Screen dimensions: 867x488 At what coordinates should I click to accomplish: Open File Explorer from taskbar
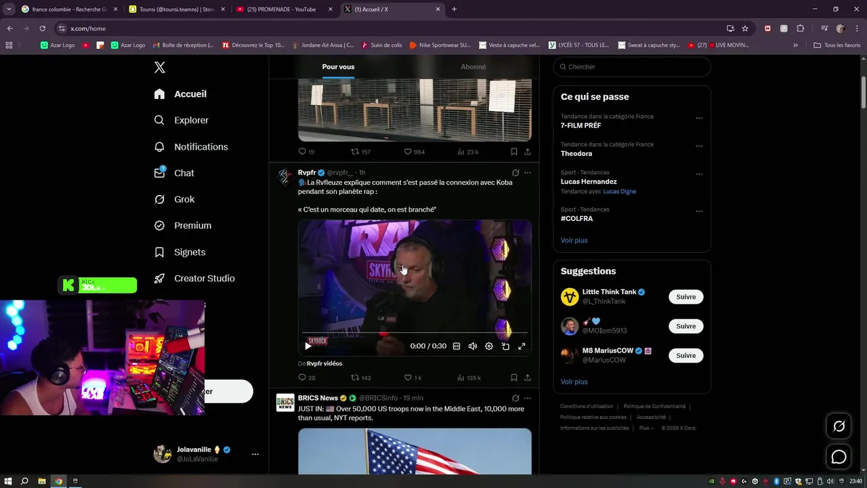41,481
